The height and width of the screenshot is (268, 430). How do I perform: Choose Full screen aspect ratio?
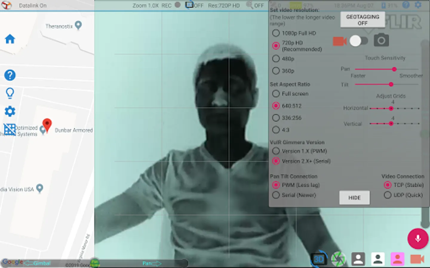[x=290, y=94]
